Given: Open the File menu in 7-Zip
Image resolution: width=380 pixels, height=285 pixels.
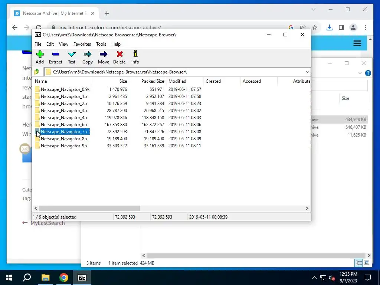Looking at the screenshot, I should coord(38,44).
